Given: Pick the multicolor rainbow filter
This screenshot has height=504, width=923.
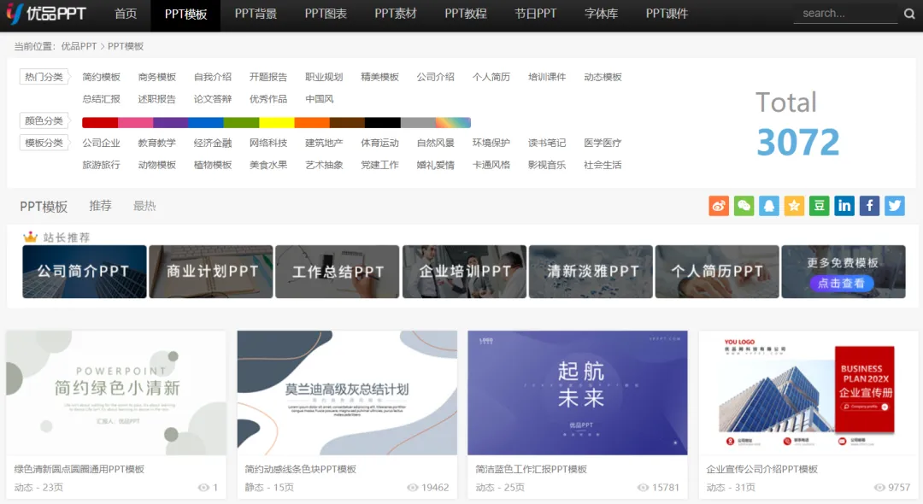Looking at the screenshot, I should tap(453, 122).
